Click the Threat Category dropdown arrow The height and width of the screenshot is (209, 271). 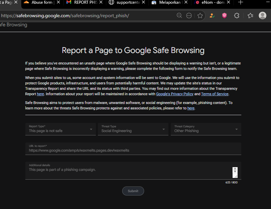point(237,129)
